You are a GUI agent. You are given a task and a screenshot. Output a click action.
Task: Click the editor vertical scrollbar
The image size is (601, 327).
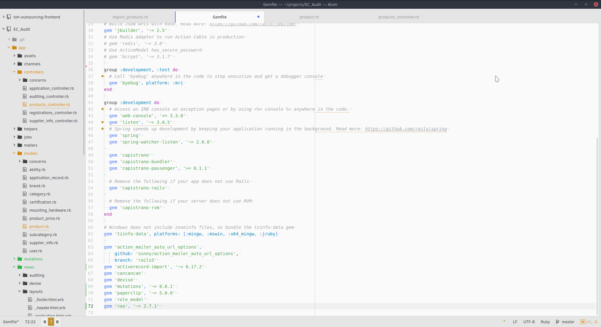point(597,227)
